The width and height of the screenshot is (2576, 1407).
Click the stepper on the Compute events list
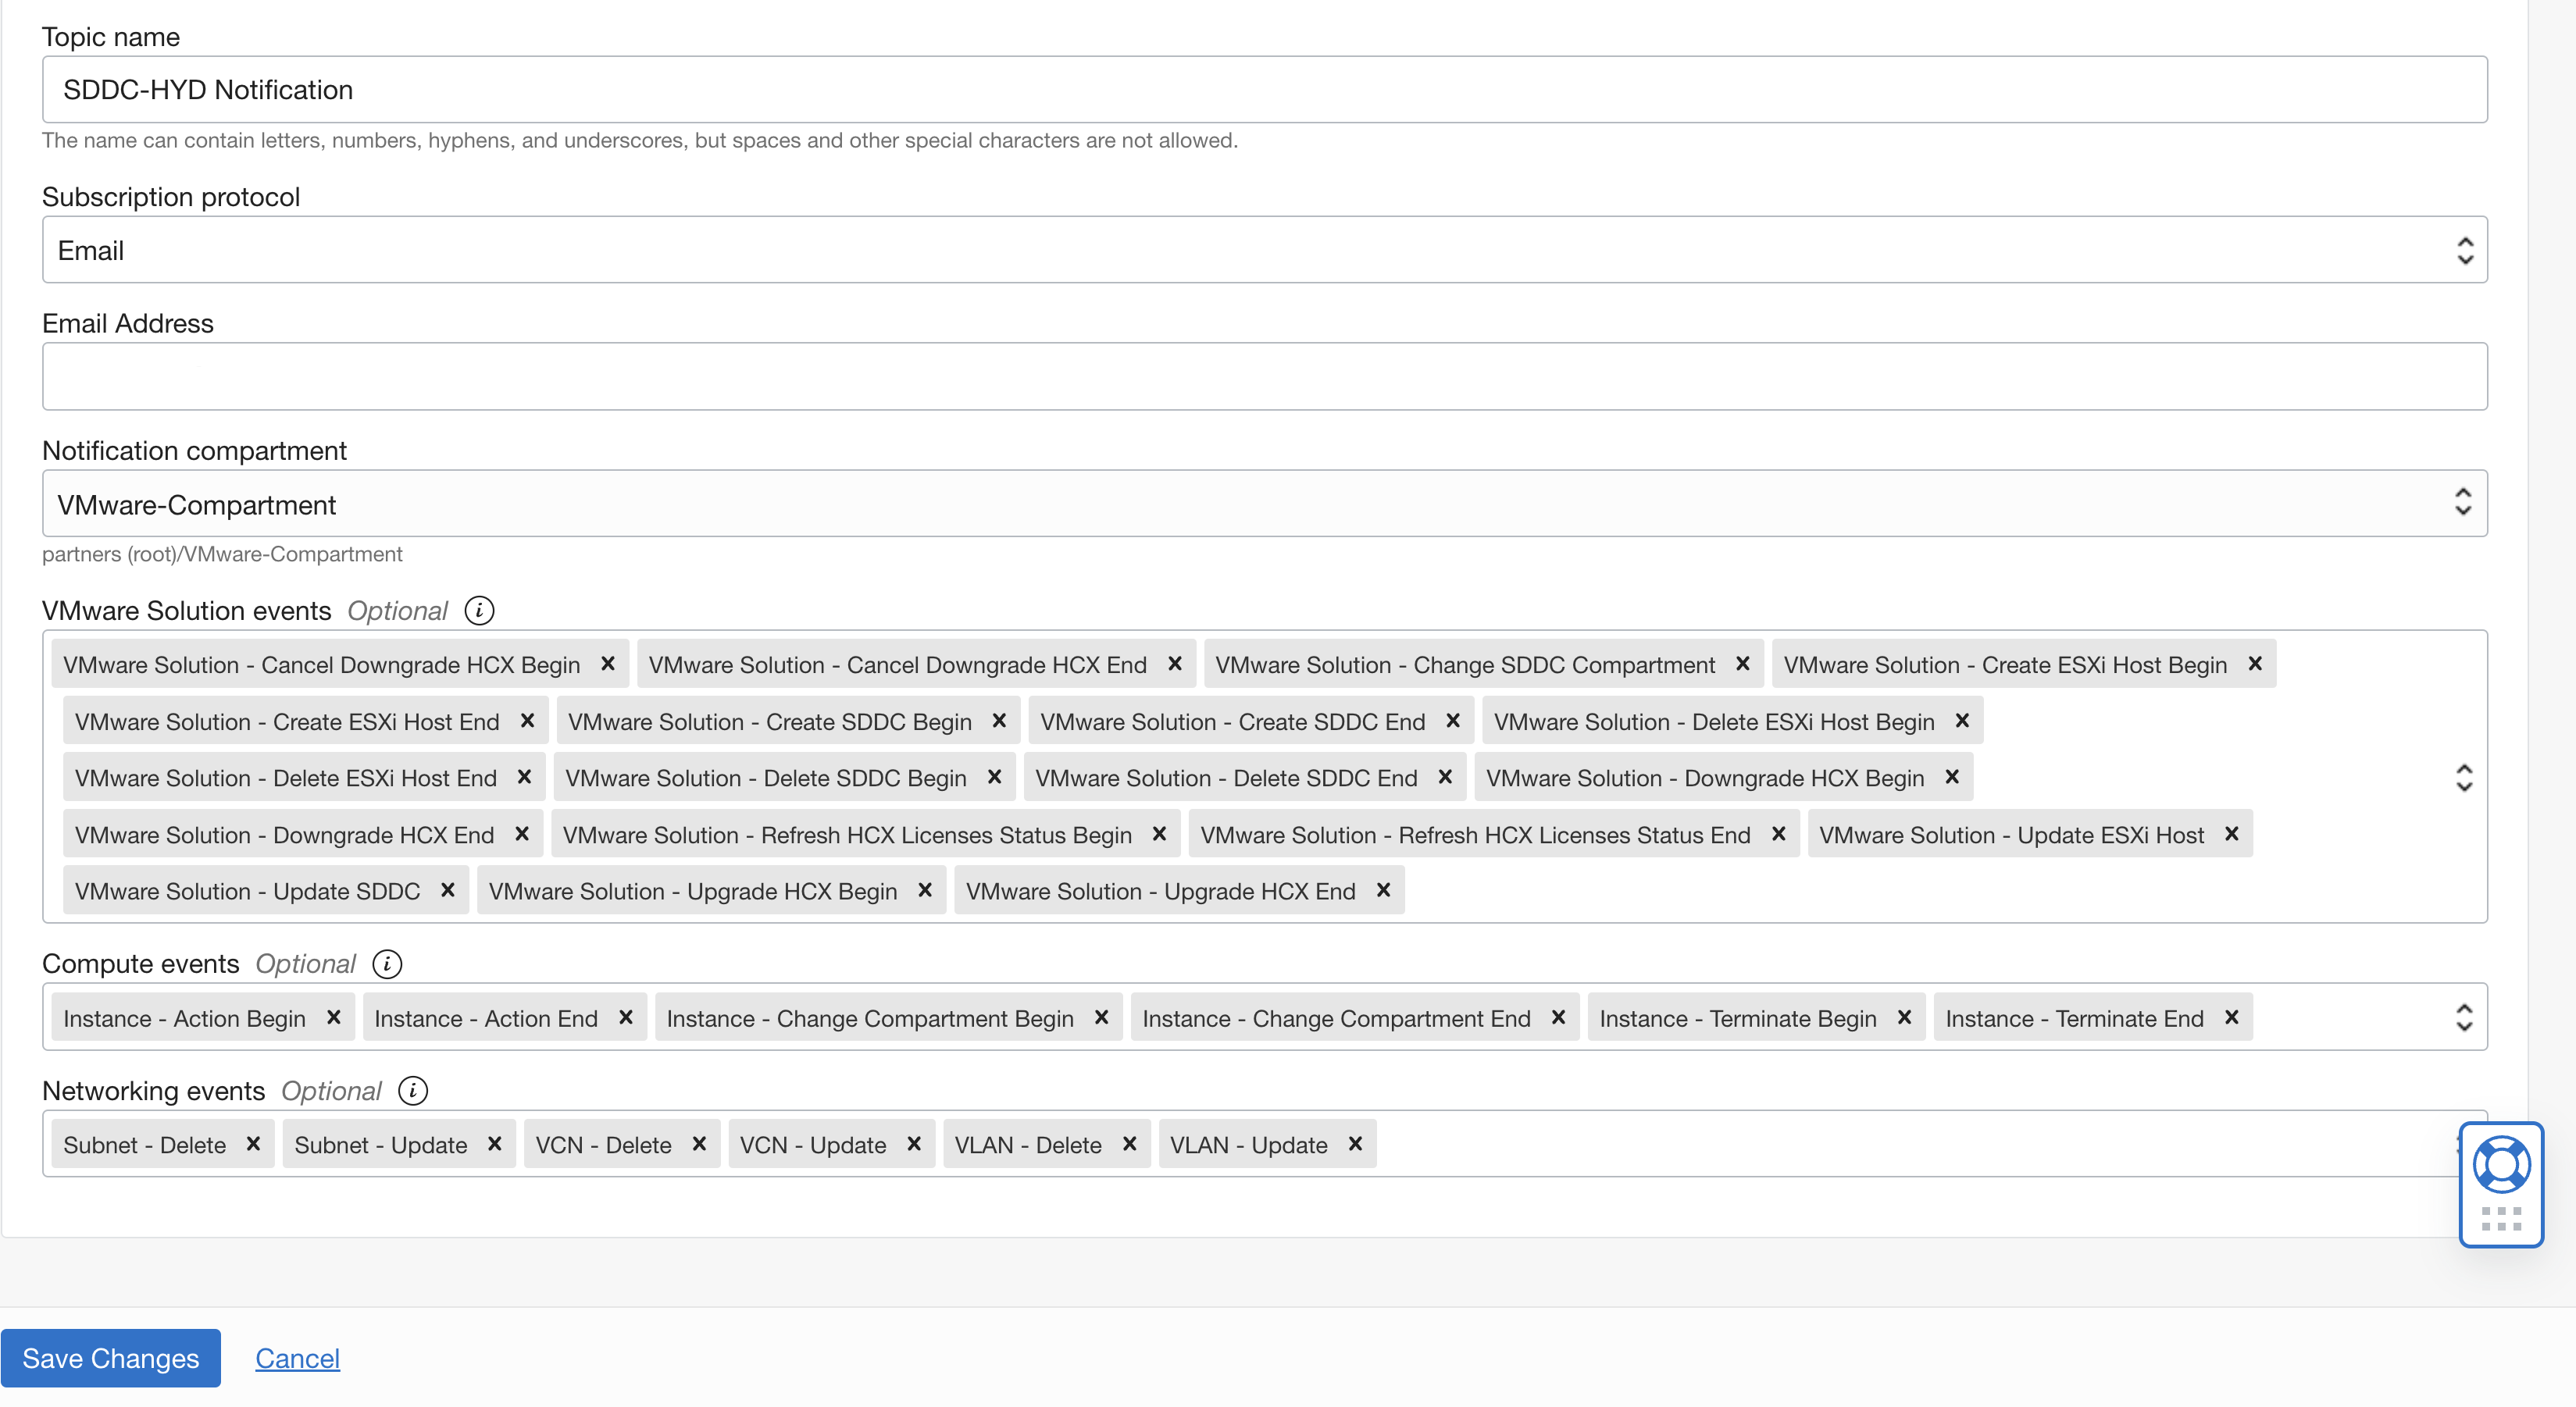point(2464,1017)
